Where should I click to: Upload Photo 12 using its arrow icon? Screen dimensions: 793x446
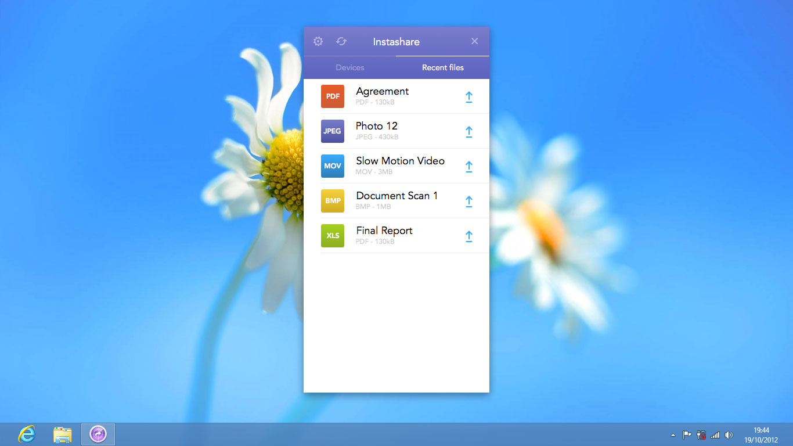[x=469, y=132]
